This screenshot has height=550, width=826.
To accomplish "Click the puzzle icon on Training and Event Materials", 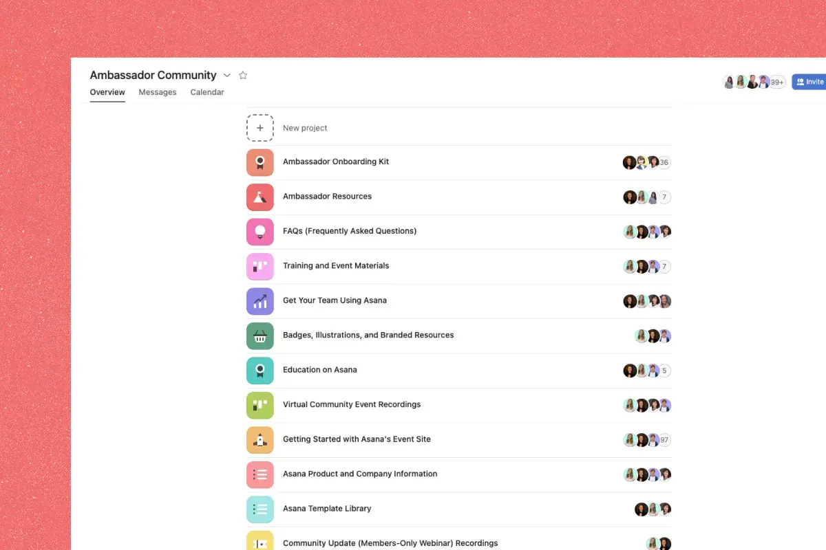I will (x=260, y=266).
